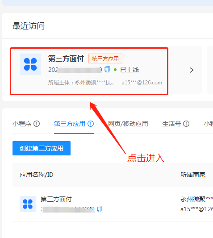
Task: Click the info icon beside 小程序 tab
Action: (x=37, y=124)
